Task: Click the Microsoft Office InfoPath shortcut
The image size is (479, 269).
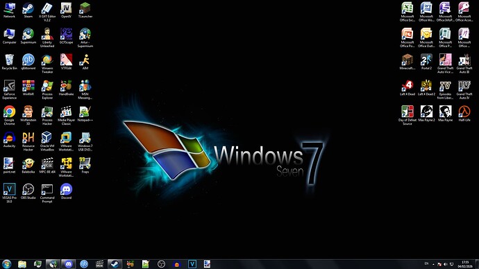Action: [445, 12]
